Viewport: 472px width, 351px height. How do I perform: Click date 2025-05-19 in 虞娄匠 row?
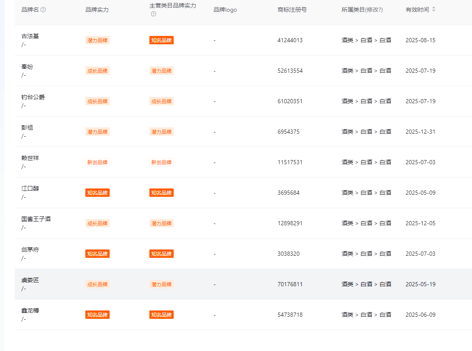(420, 284)
